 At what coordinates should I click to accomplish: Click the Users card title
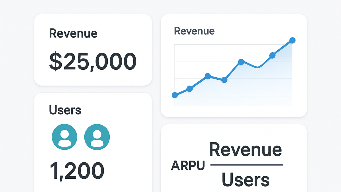(x=65, y=110)
